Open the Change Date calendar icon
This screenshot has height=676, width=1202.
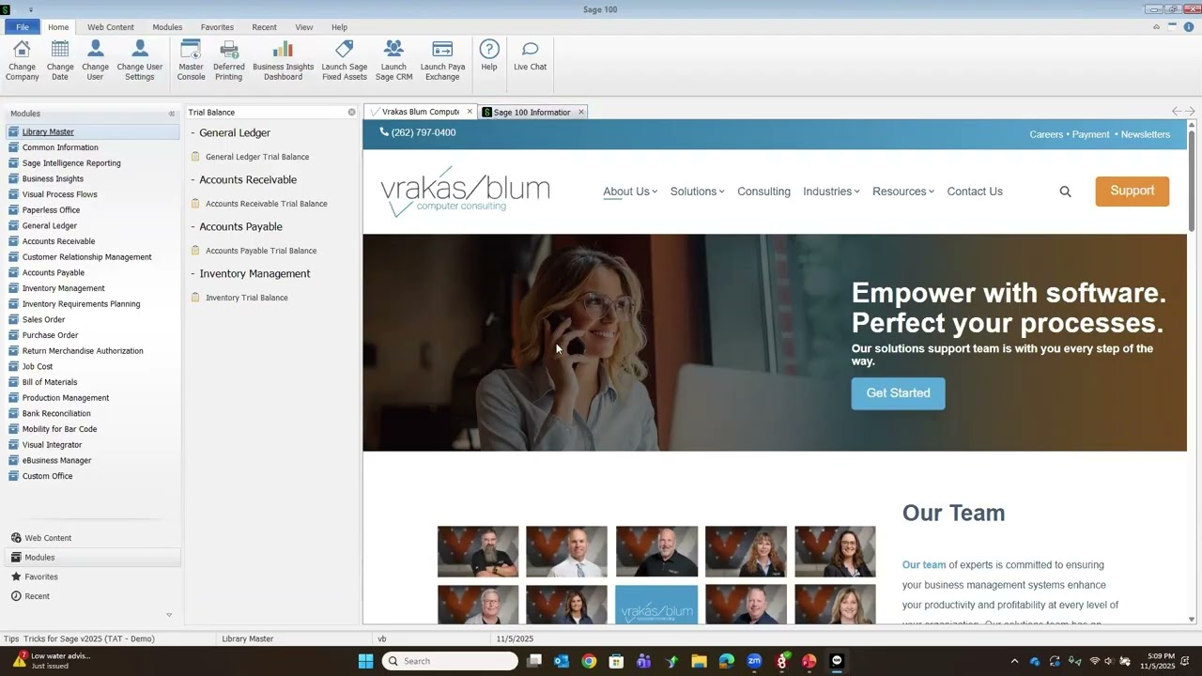pyautogui.click(x=60, y=60)
